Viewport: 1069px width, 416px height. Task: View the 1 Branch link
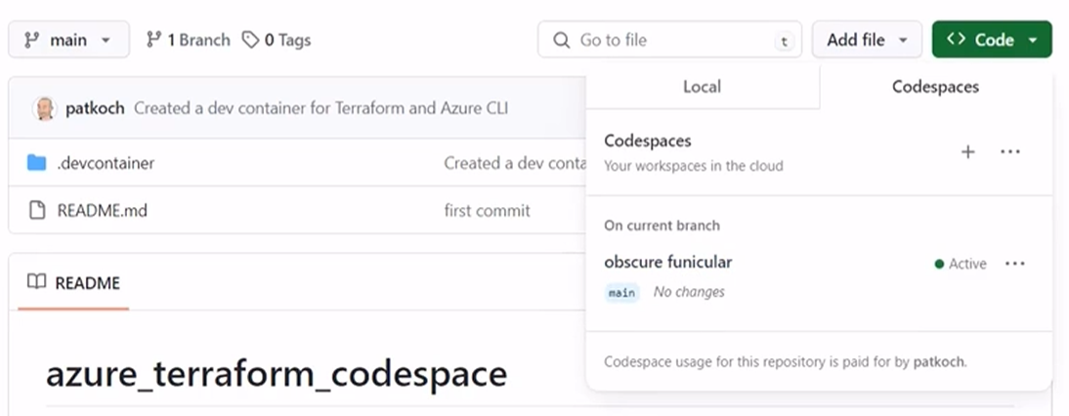pos(188,40)
